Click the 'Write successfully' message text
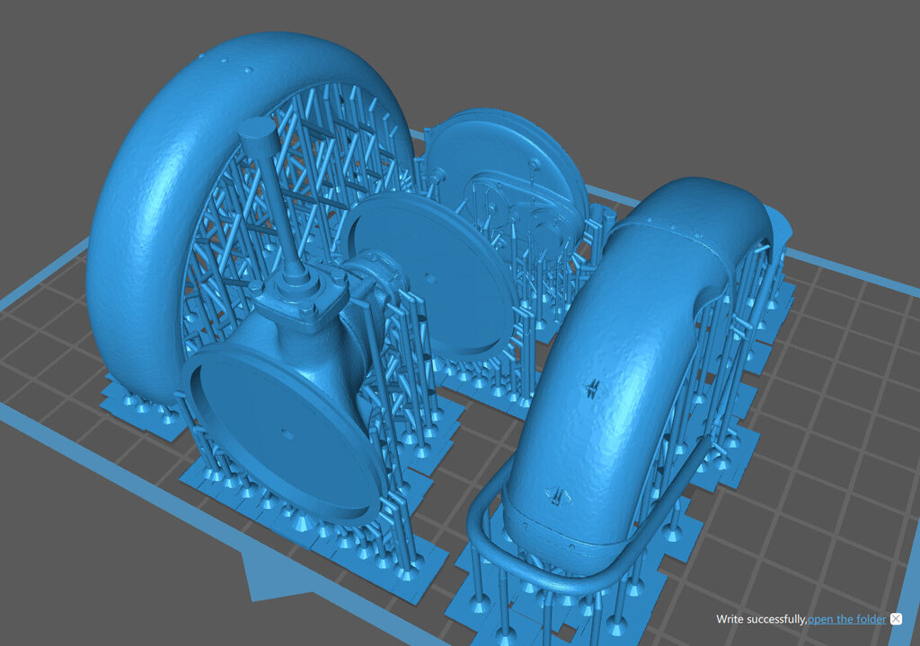This screenshot has height=646, width=920. [x=760, y=619]
